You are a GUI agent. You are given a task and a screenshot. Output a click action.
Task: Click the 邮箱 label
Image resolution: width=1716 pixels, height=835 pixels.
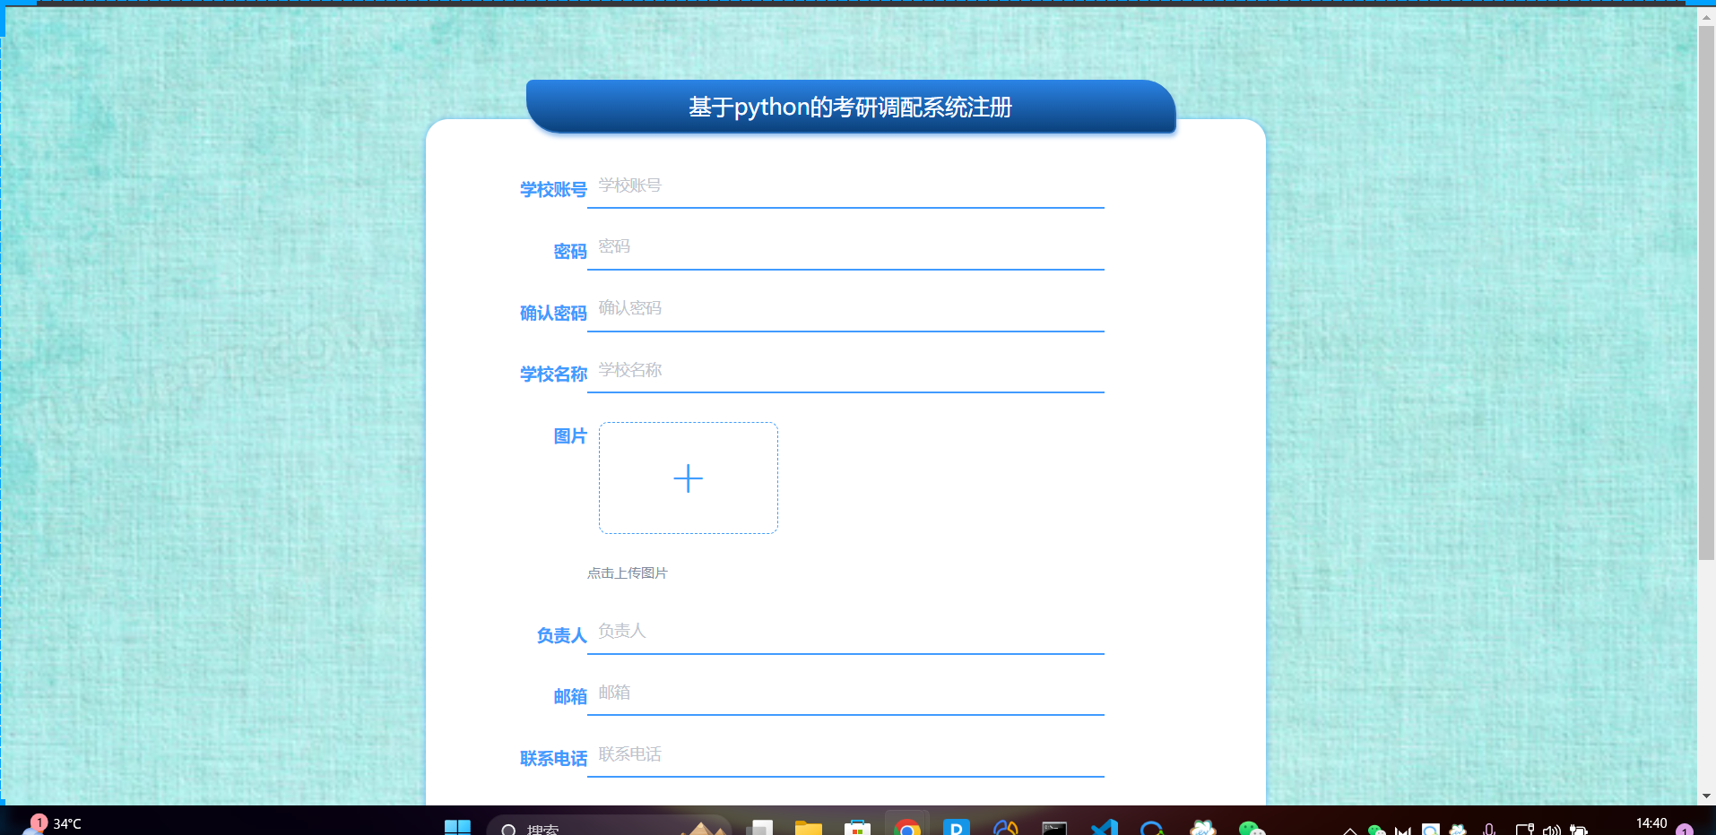[570, 696]
